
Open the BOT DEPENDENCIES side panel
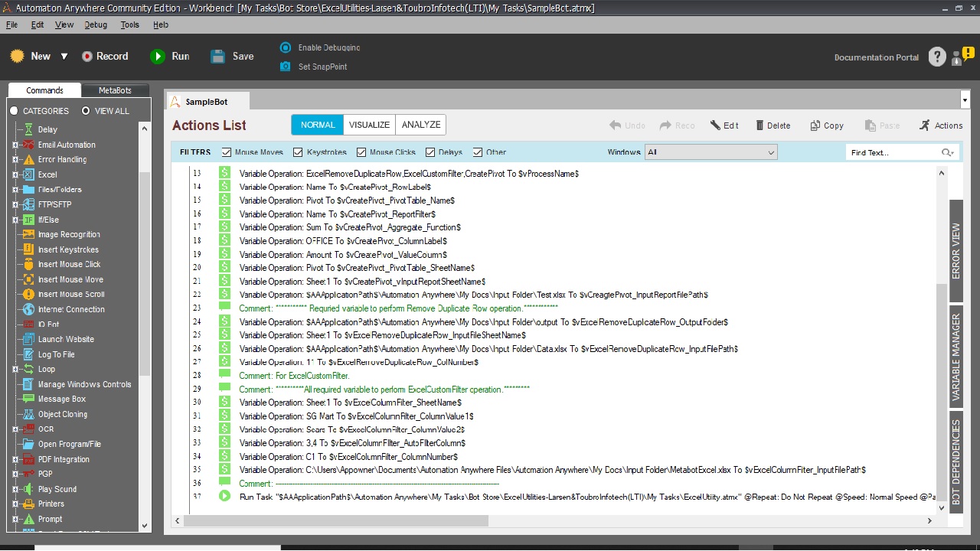(956, 461)
